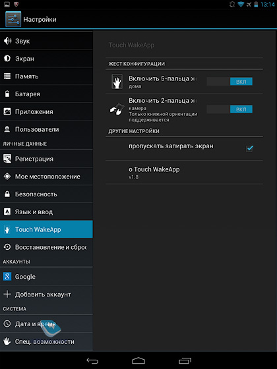The image size is (277, 369).
Task: Tap the five-finger hand gesture icon
Action: pos(117,82)
